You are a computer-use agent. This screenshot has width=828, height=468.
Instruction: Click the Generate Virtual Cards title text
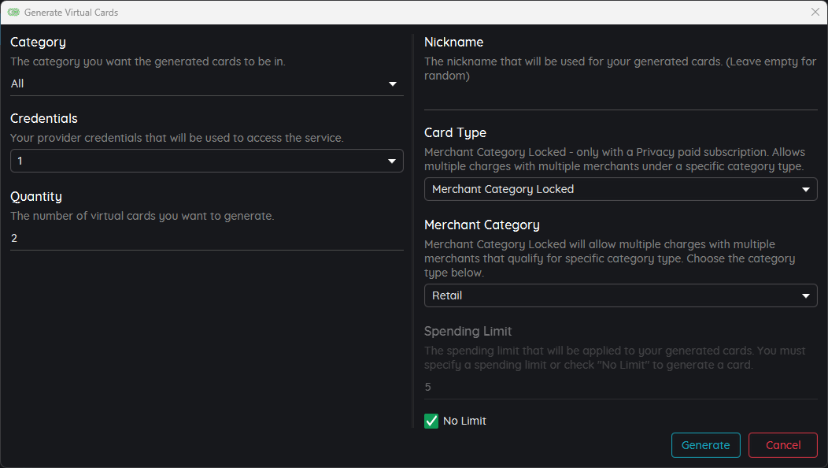click(72, 12)
